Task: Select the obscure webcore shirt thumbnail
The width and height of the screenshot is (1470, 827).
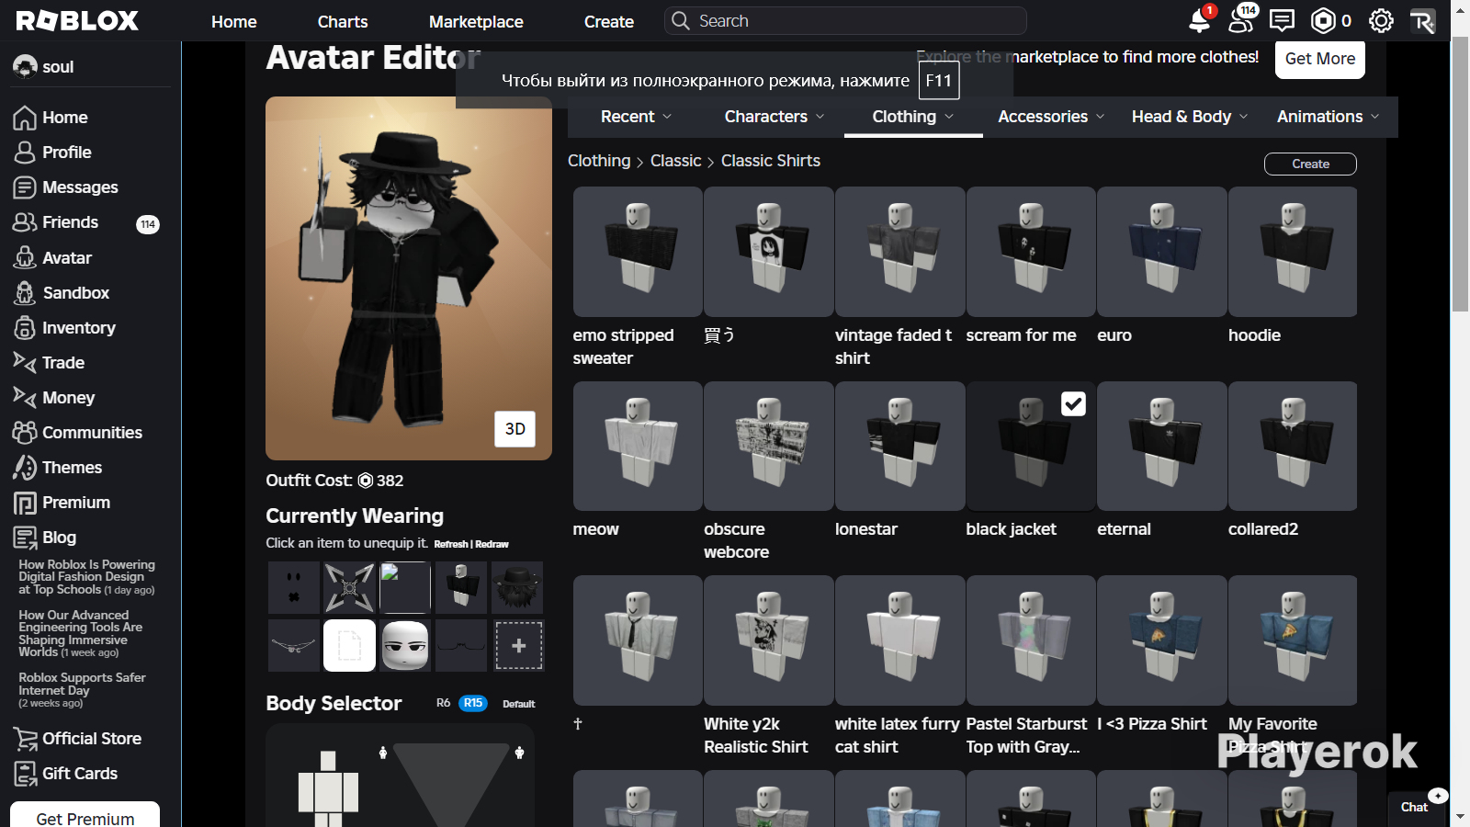Action: 769,446
